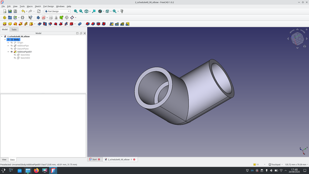Close the Model panel
Screen dimensions: 309x174
(x=85, y=33)
